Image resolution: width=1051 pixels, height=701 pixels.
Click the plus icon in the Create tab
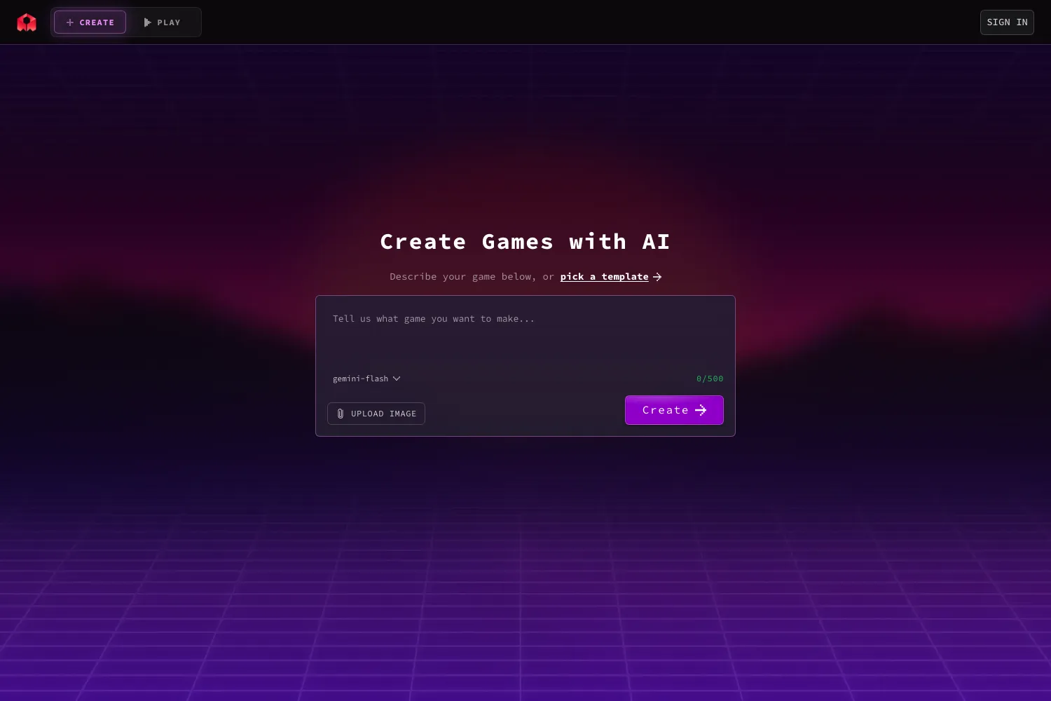[70, 22]
